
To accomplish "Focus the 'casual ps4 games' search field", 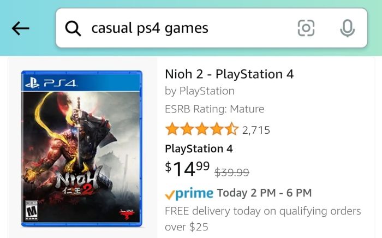I will pos(180,28).
